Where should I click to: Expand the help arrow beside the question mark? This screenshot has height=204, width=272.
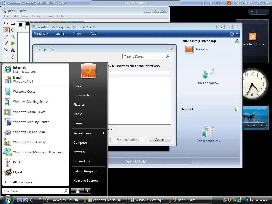point(237,34)
